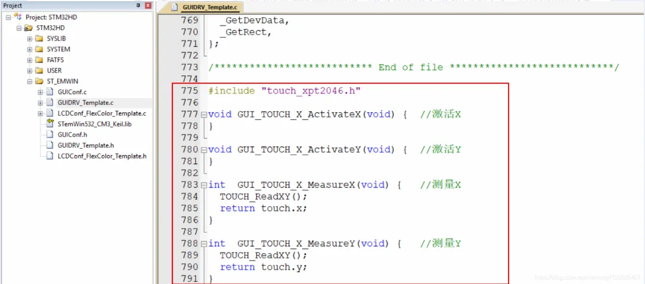
Task: Click return touch.y; statement
Action: (x=264, y=267)
